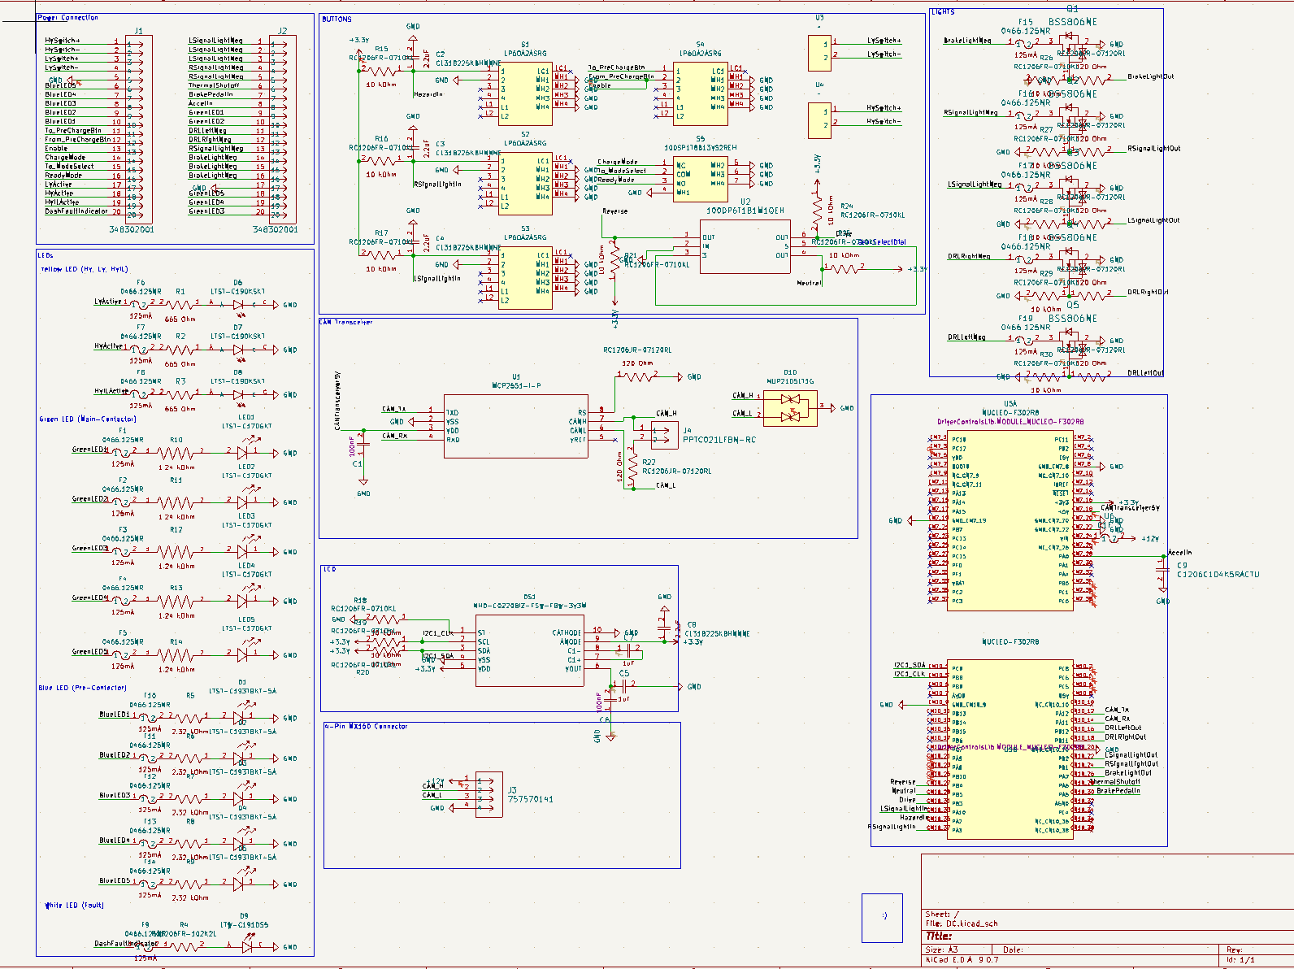Select the U2 rotary selector symbol
Image resolution: width=1294 pixels, height=969 pixels.
tap(745, 246)
